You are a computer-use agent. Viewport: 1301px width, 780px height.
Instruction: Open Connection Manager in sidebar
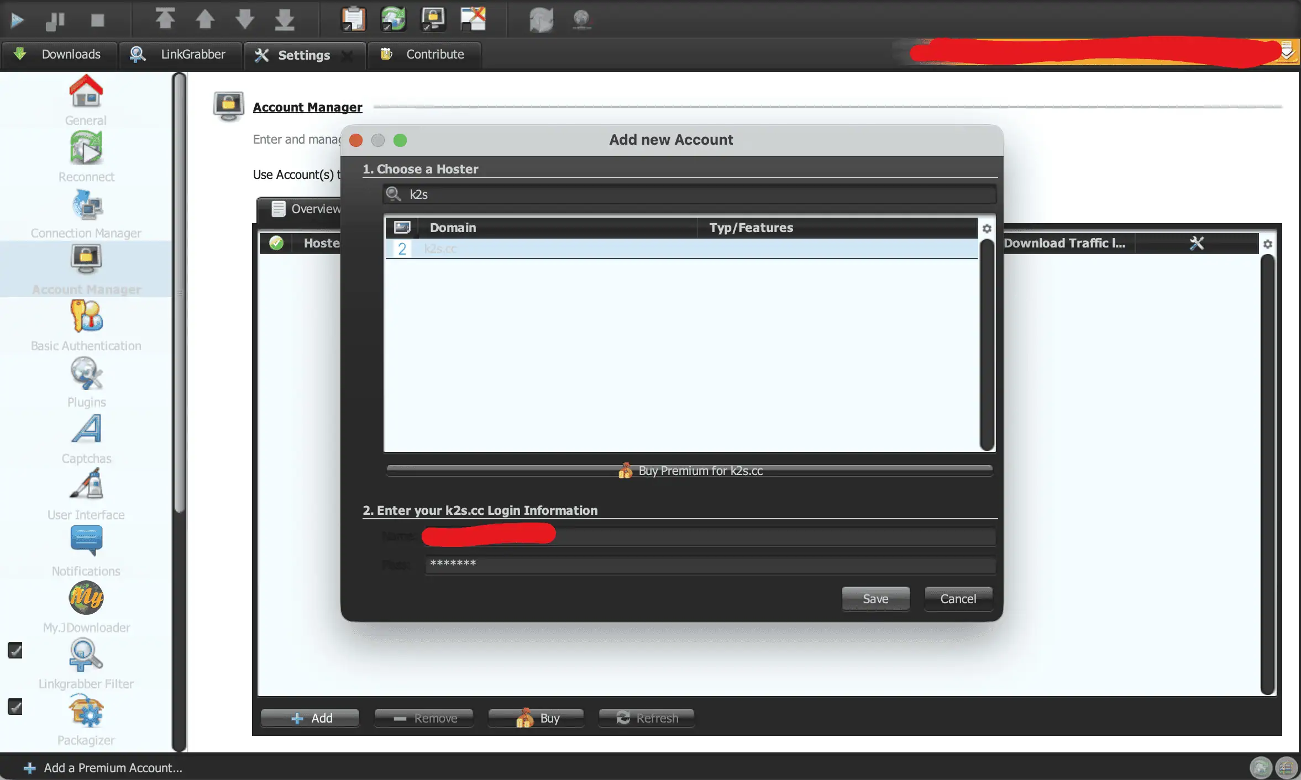pyautogui.click(x=86, y=213)
